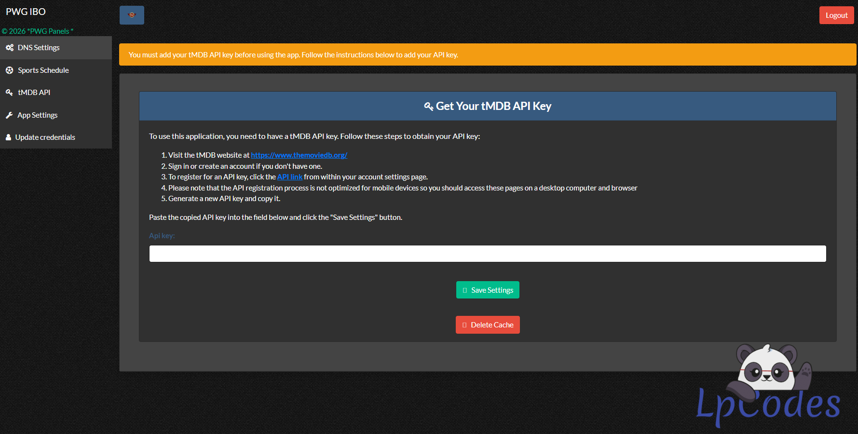Click the PWG Panels copyright text
This screenshot has height=434, width=858.
click(x=38, y=31)
